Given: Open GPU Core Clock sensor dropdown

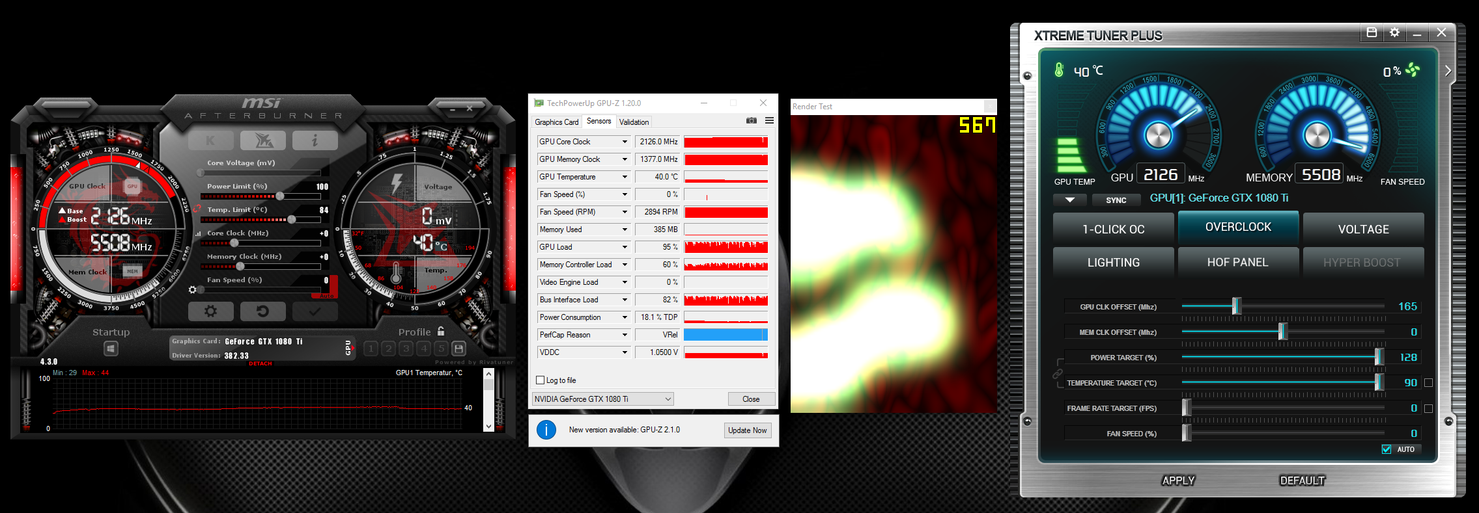Looking at the screenshot, I should [625, 142].
